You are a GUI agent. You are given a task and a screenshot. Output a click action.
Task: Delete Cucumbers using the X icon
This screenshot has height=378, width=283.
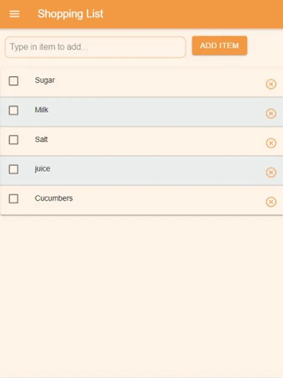pyautogui.click(x=271, y=202)
